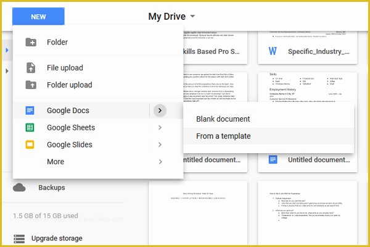Expand the More submenu arrow
The image size is (370, 247).
click(x=160, y=162)
